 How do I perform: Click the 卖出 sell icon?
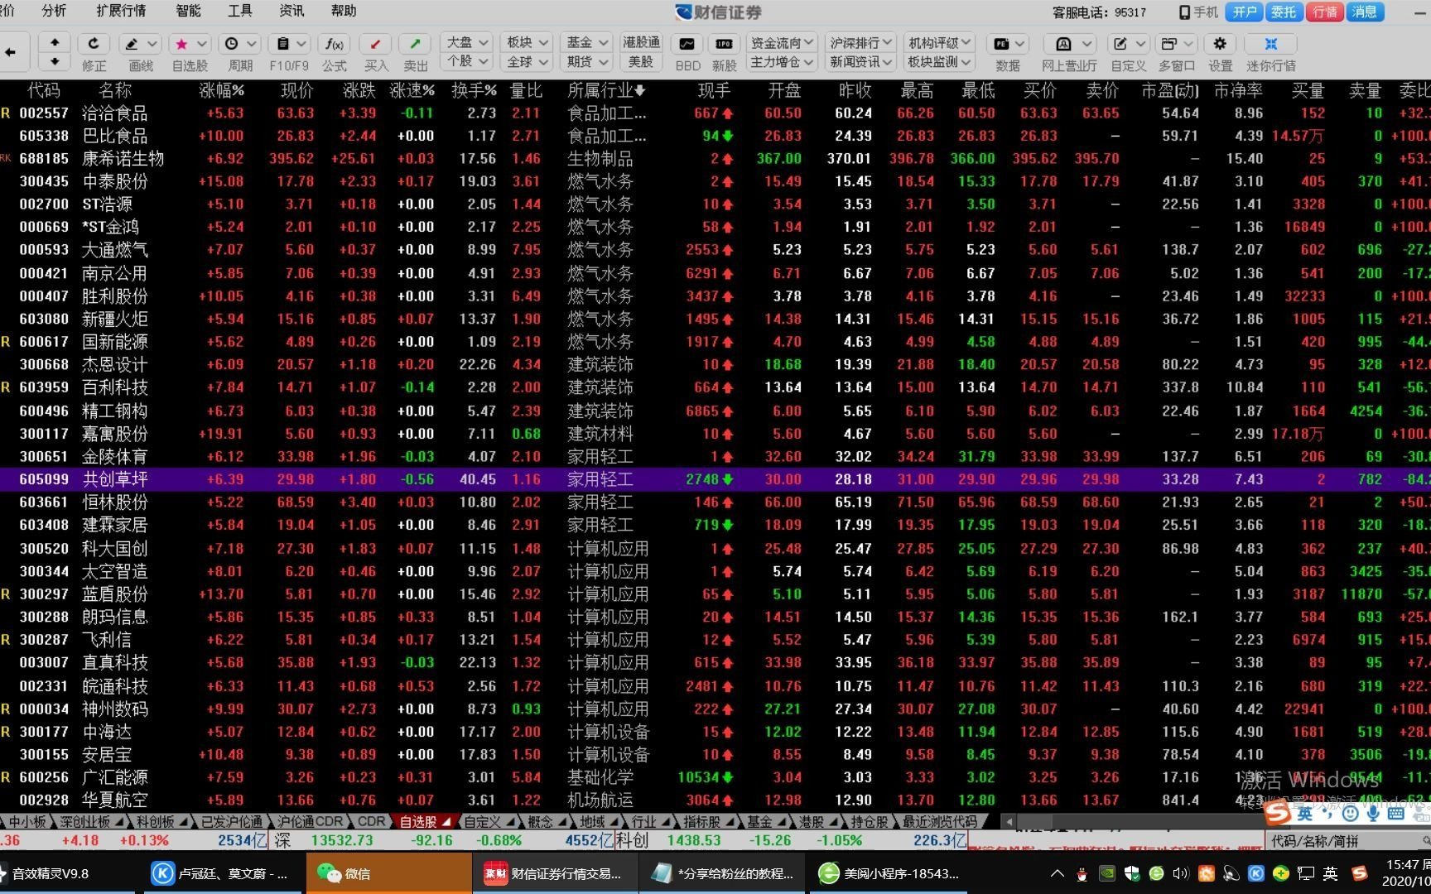coord(416,43)
